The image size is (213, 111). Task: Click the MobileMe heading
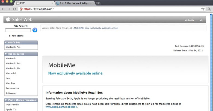62,65
